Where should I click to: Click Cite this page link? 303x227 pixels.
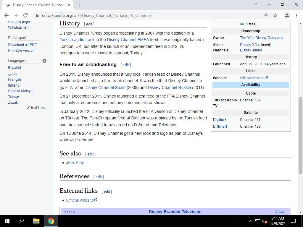(19, 22)
